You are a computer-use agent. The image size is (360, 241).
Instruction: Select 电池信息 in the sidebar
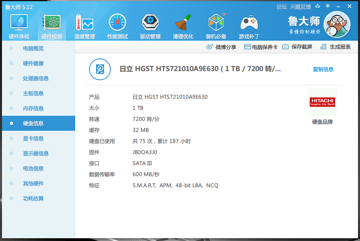pyautogui.click(x=38, y=168)
